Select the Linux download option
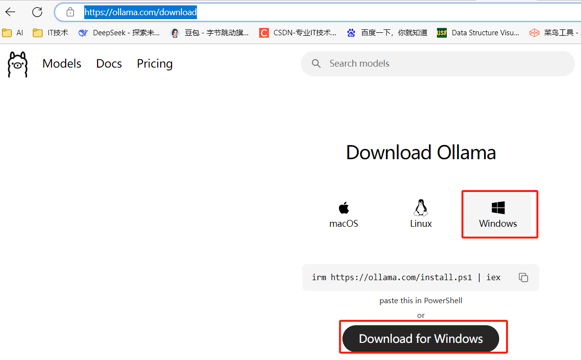Viewport: 581px width, 360px height. tap(420, 215)
